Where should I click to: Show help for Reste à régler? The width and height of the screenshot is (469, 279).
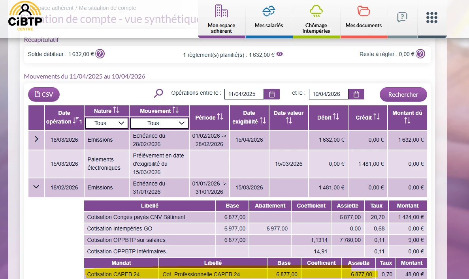[x=420, y=54]
